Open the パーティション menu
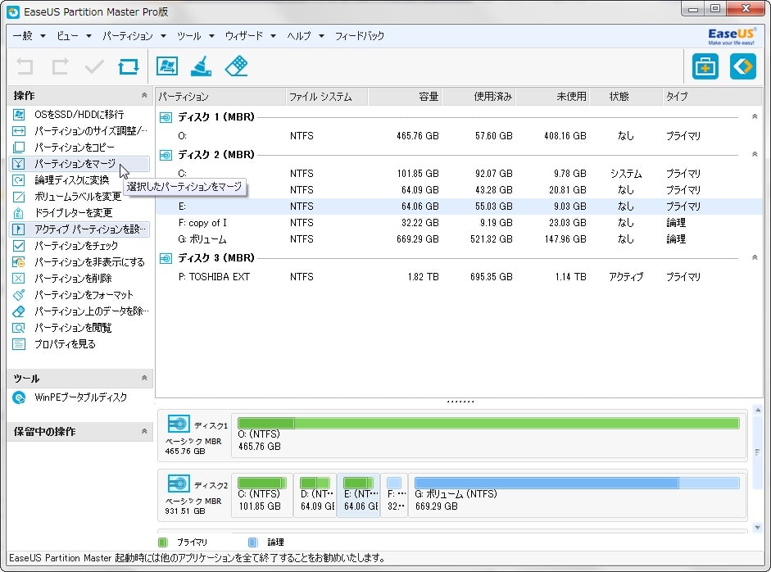Screen dimensions: 771x572 [x=128, y=36]
